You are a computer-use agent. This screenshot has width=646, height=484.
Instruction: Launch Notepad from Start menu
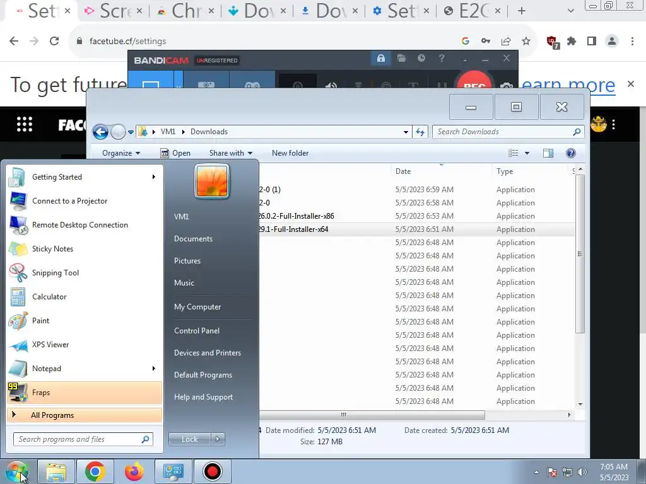click(x=84, y=368)
